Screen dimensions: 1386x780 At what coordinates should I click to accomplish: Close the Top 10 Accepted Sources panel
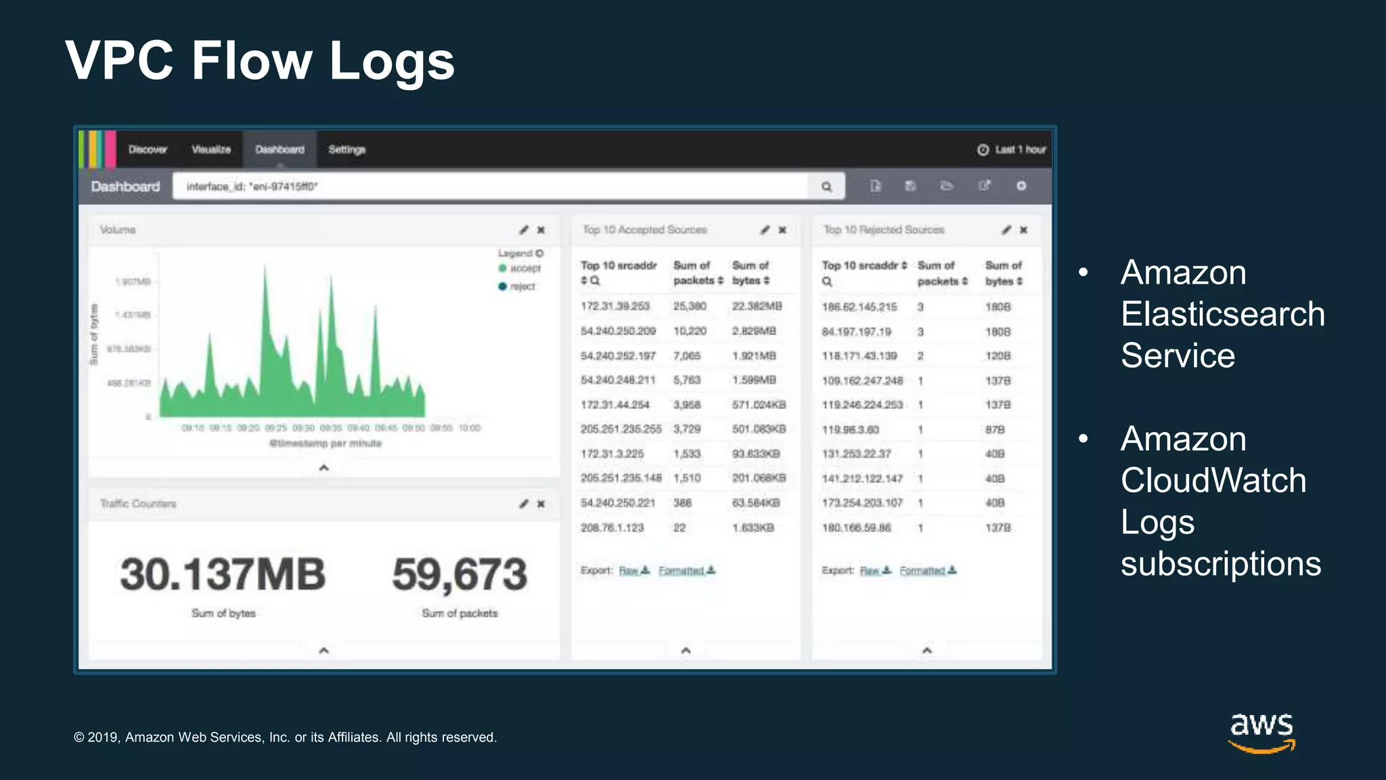pyautogui.click(x=782, y=230)
